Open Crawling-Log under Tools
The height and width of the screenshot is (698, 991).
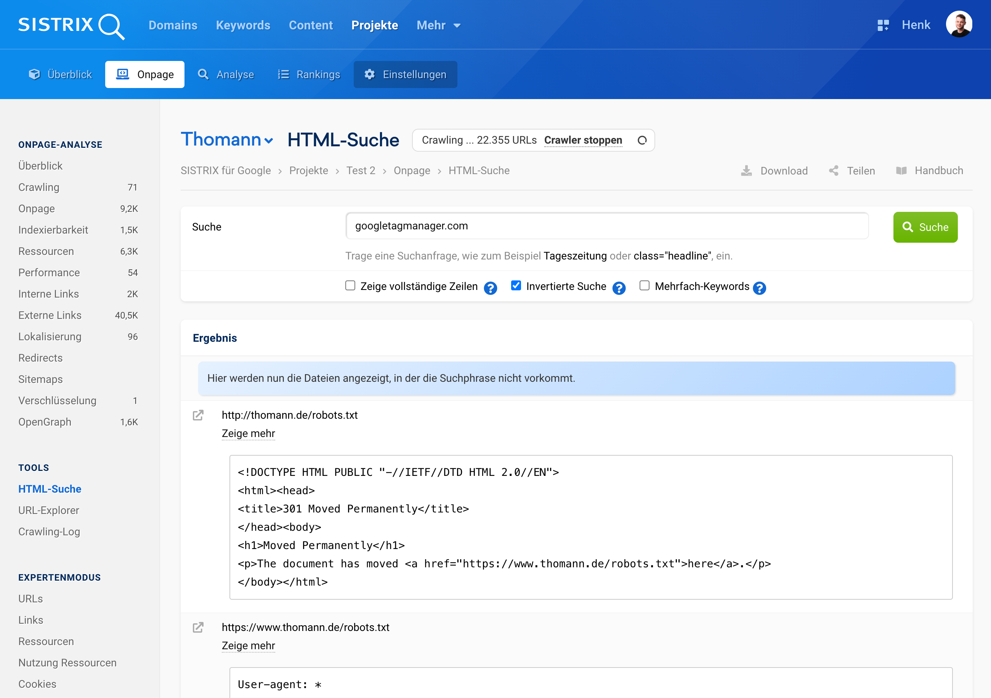pyautogui.click(x=49, y=532)
